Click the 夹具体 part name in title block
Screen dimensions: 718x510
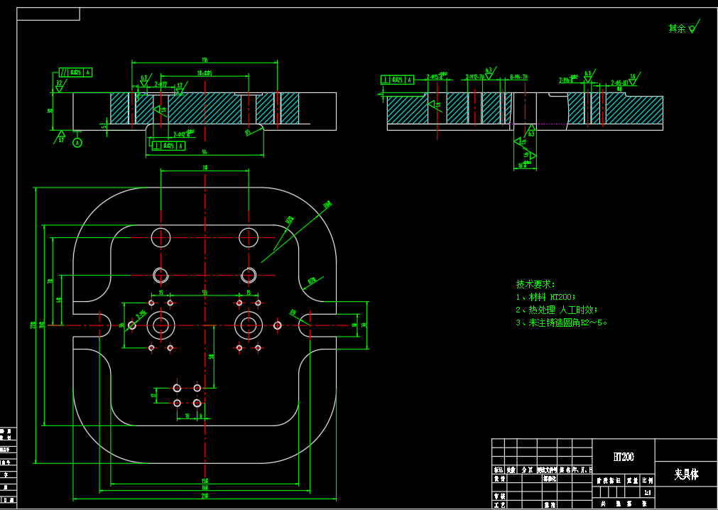[x=685, y=474]
